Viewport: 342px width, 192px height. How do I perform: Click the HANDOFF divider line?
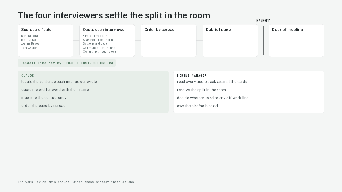[x=263, y=41]
